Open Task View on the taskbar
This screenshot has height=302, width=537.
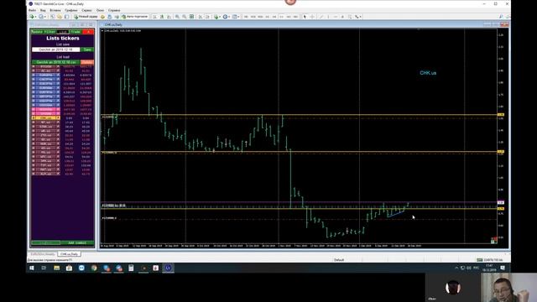tap(44, 268)
